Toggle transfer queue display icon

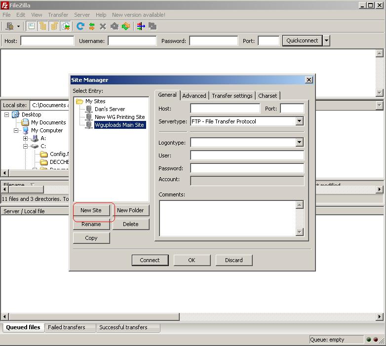pos(66,26)
